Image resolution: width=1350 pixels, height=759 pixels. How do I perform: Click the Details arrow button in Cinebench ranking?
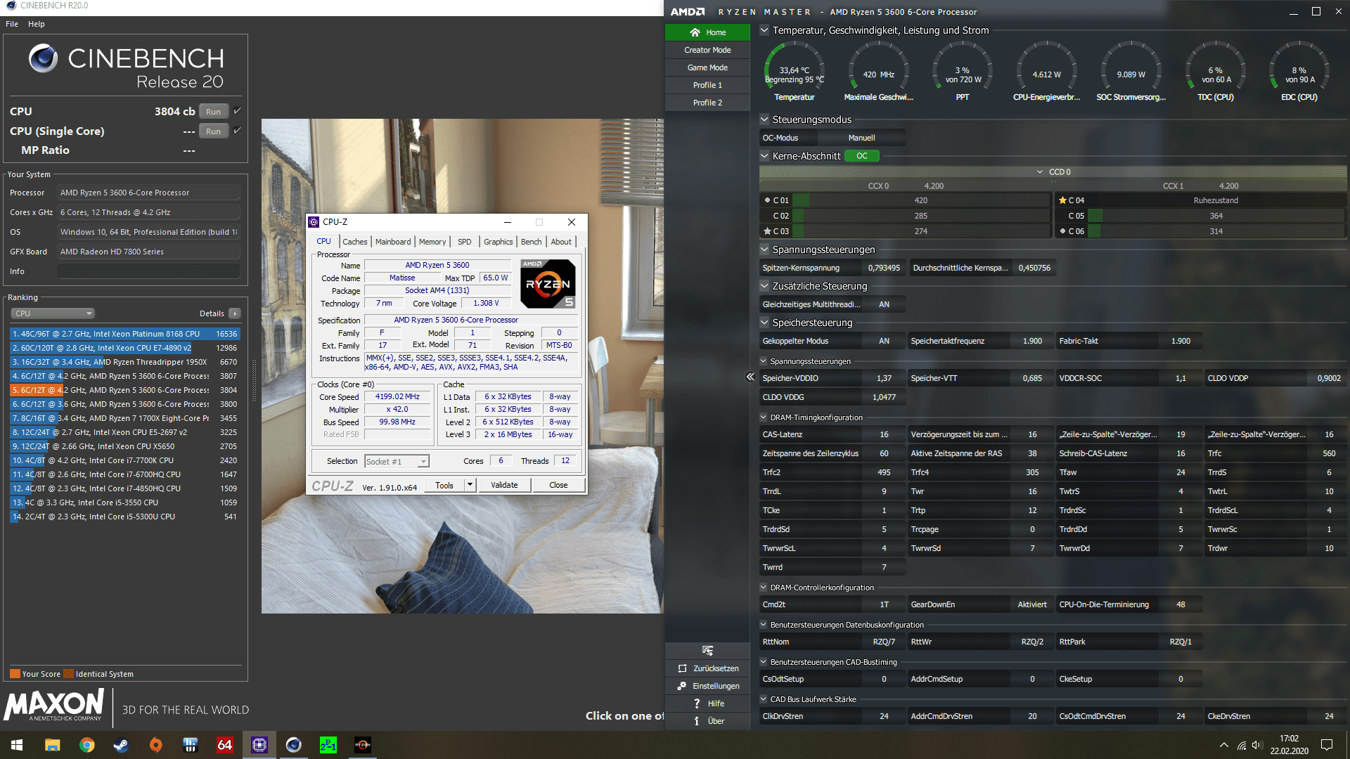tap(235, 313)
